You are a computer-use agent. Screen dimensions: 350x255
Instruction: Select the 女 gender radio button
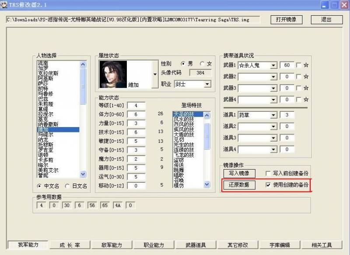tap(202, 64)
